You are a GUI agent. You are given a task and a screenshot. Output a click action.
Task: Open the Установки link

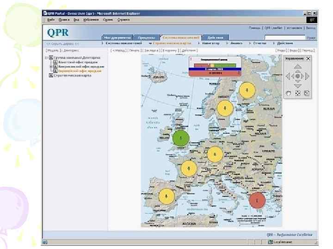coord(294,28)
